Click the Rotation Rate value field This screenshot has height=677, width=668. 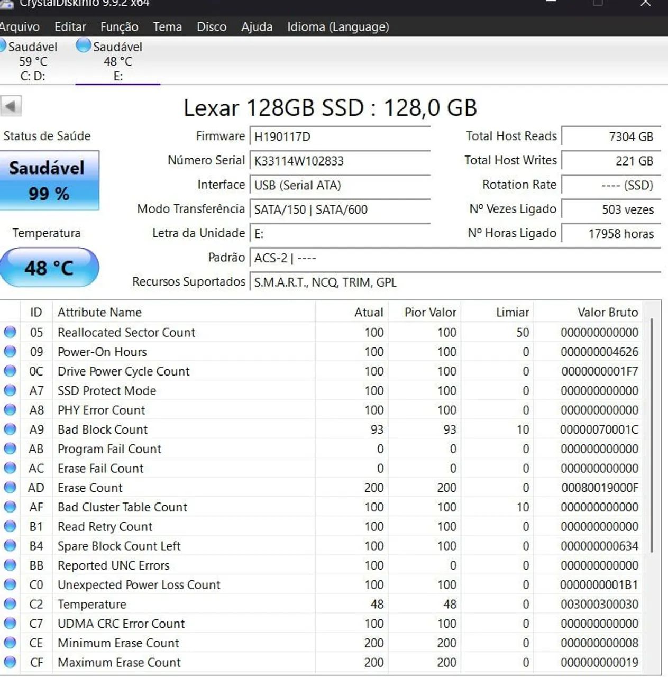611,185
